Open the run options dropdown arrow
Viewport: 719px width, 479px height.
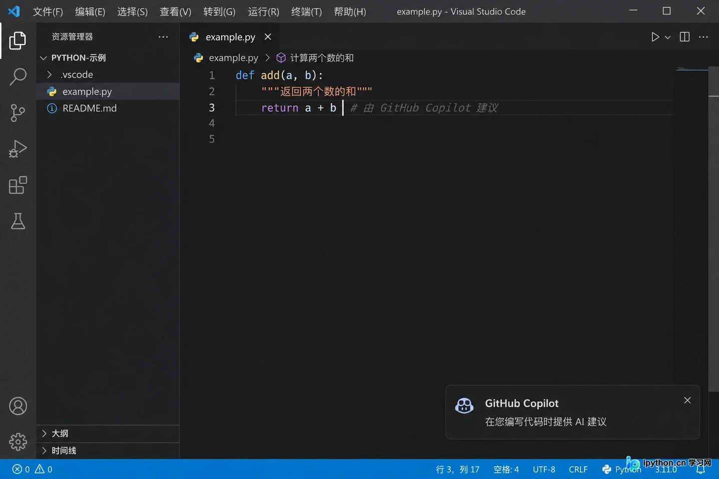tap(668, 37)
